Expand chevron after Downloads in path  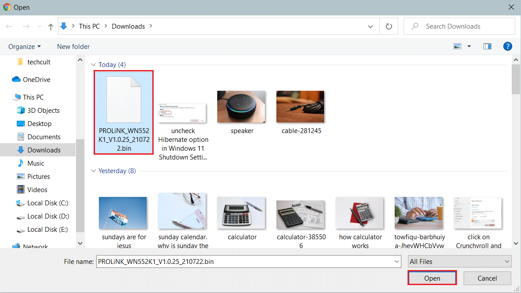click(x=151, y=26)
